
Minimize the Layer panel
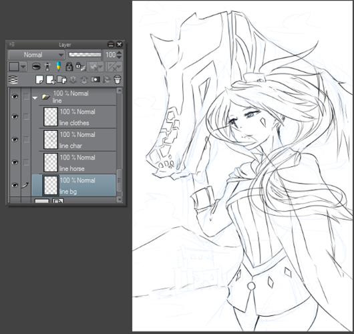click(111, 44)
